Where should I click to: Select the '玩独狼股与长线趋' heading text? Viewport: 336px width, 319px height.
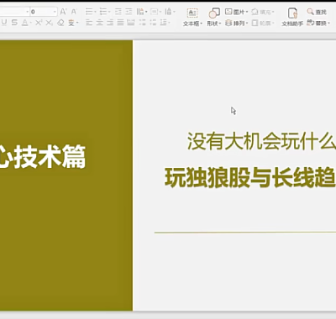(x=250, y=178)
